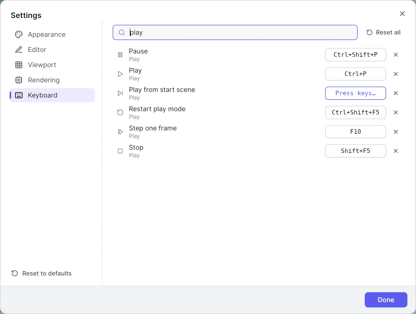Click the search magnifier icon
This screenshot has width=416, height=314.
pyautogui.click(x=122, y=32)
